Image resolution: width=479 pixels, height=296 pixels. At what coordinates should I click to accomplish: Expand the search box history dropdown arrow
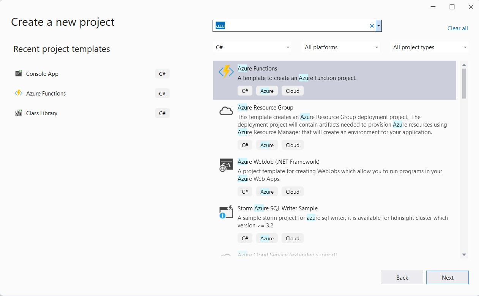coord(379,26)
